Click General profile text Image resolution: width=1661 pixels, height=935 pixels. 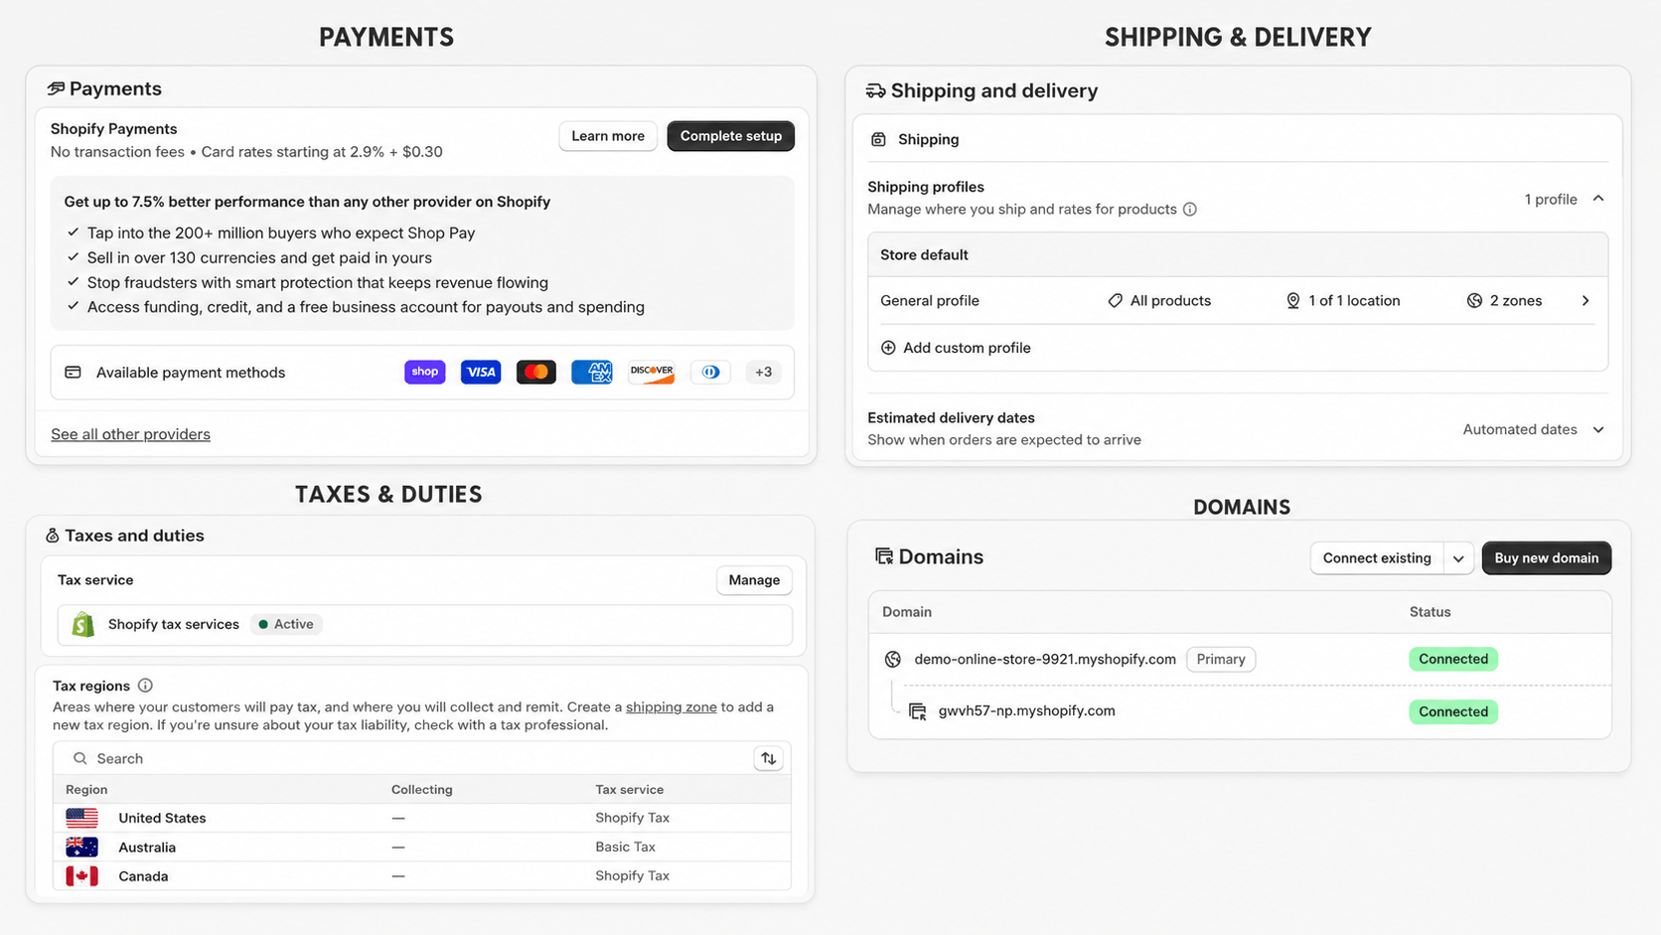tap(930, 300)
